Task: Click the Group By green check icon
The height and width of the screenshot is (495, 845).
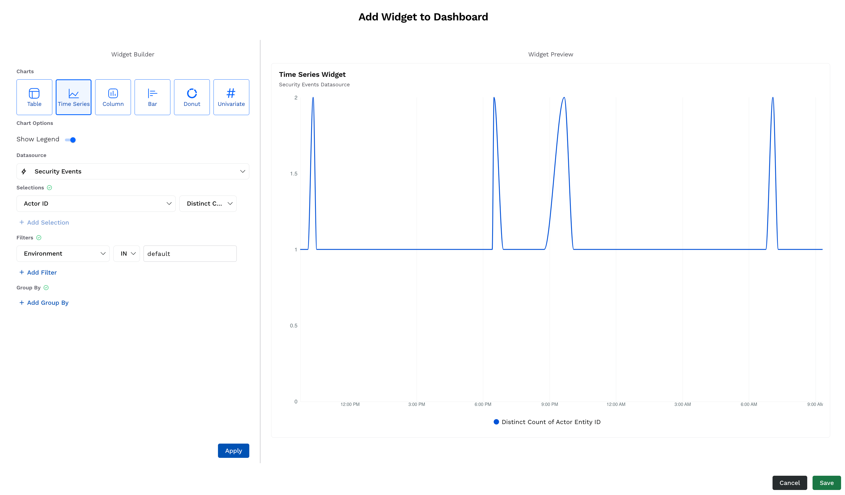Action: click(46, 288)
